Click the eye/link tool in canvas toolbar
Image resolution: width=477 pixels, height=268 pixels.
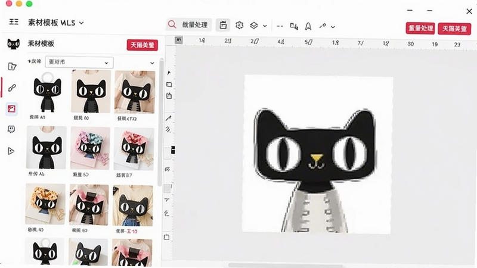click(168, 169)
